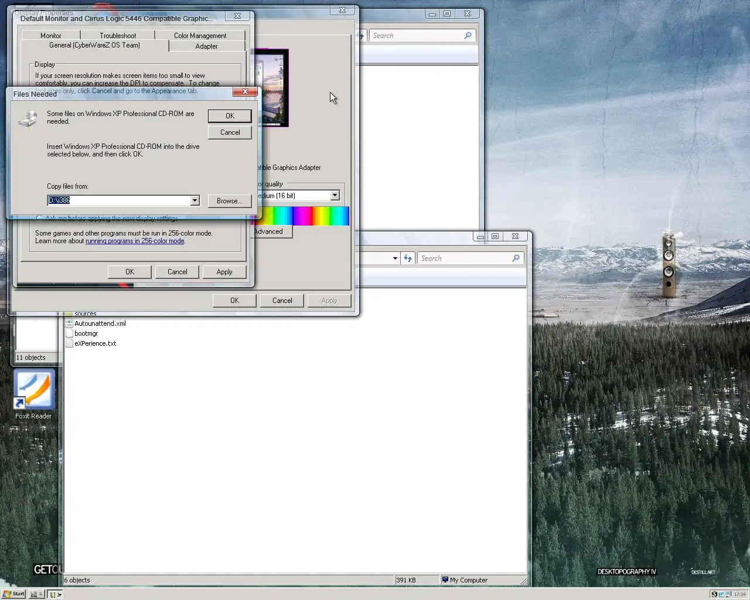Viewport: 750px width, 600px height.
Task: Click the Autounattend.xml file icon
Action: 69,323
